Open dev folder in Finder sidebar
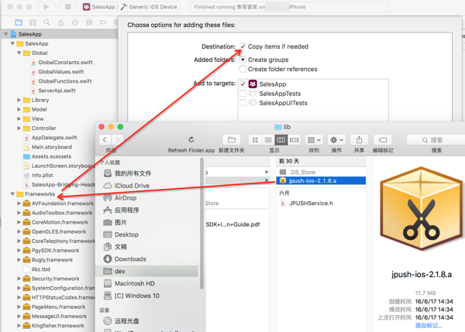 (147, 271)
